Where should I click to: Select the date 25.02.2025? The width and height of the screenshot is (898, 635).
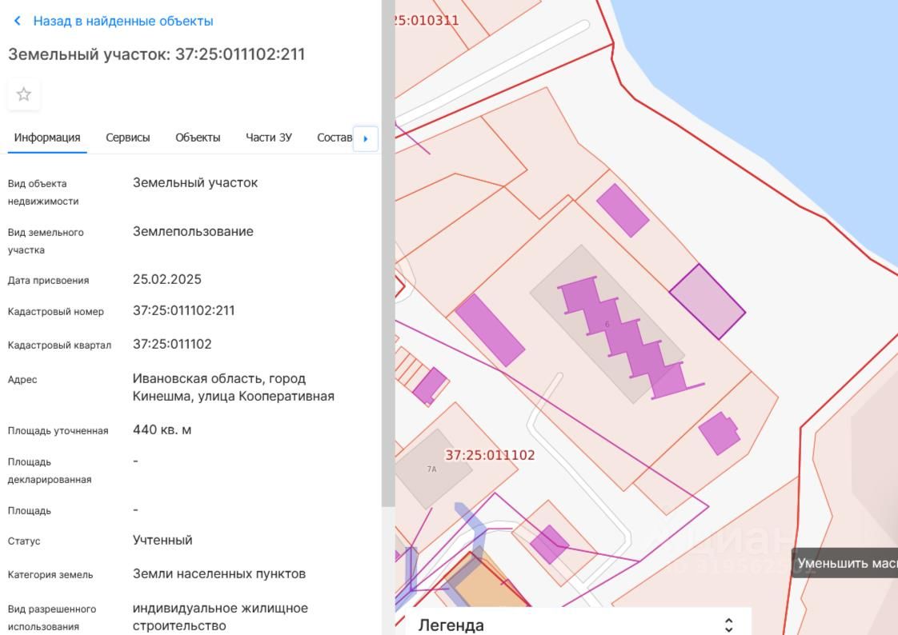coord(167,279)
